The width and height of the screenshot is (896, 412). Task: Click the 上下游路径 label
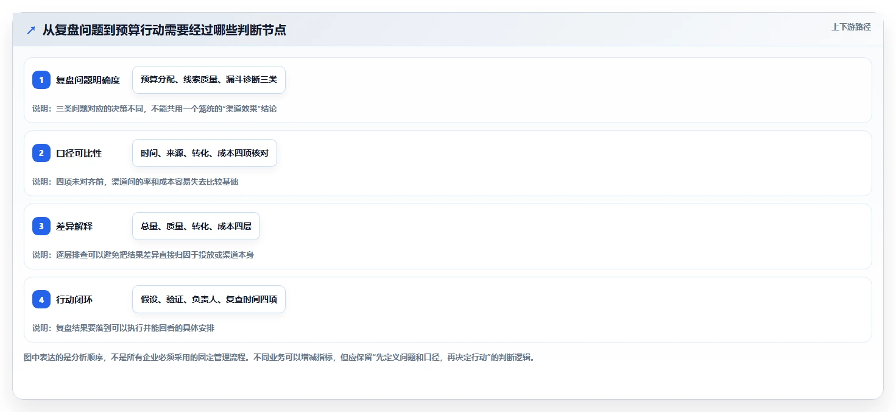[851, 27]
